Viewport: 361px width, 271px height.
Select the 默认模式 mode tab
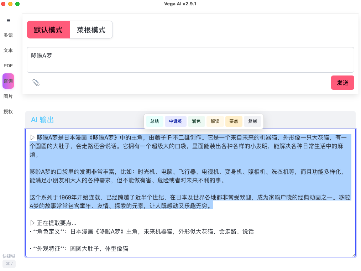(48, 30)
